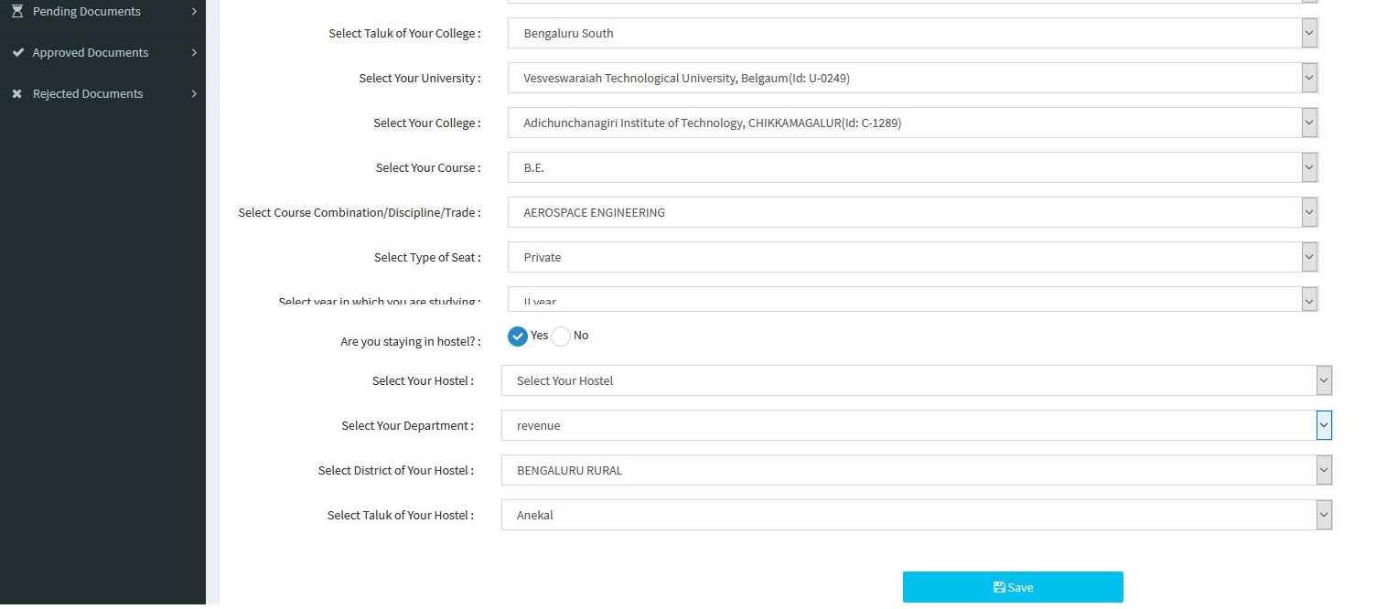Open Taluk of Your College dropdown
This screenshot has height=609, width=1376.
[913, 33]
